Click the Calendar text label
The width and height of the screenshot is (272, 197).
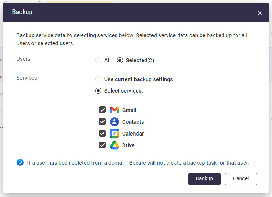tap(133, 134)
